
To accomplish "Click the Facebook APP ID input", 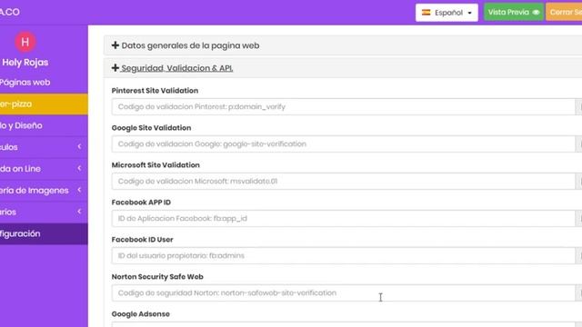I will click(344, 218).
